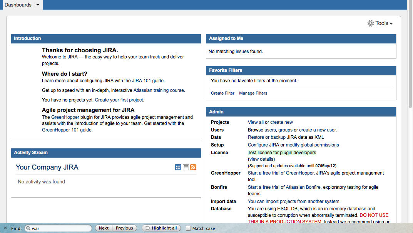Open the Tools dropdown menu
This screenshot has width=413, height=233.
pos(380,23)
